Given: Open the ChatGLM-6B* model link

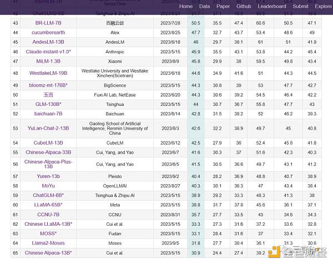Looking at the screenshot, I should point(48,195).
